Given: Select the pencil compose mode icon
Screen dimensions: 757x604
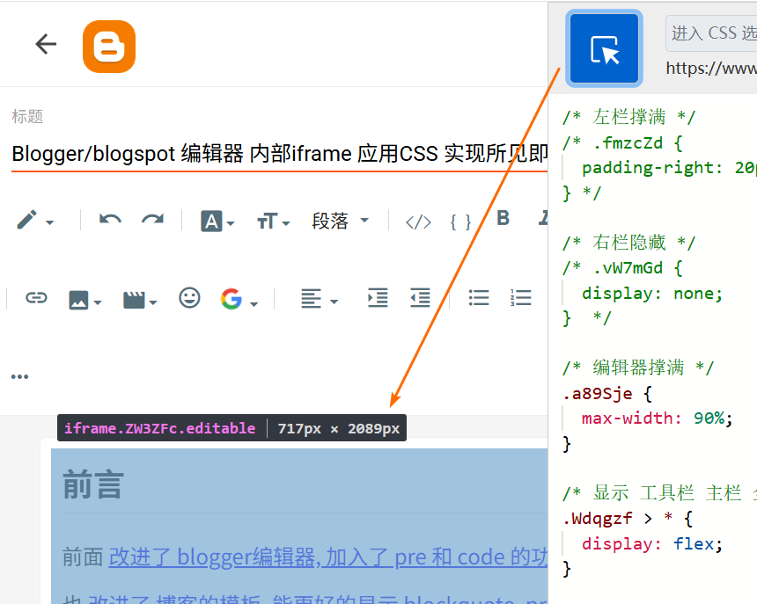Looking at the screenshot, I should coord(27,220).
